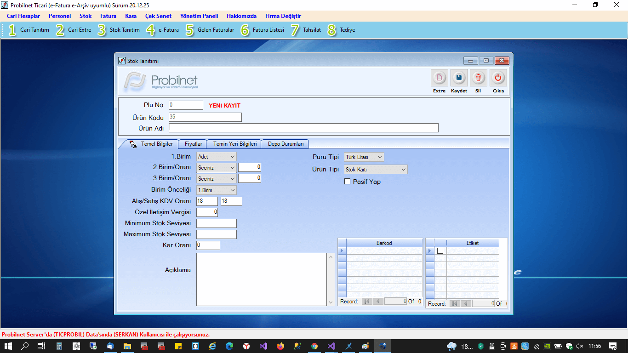The width and height of the screenshot is (628, 353).
Task: Click the Ürün Adı text field
Action: point(303,128)
